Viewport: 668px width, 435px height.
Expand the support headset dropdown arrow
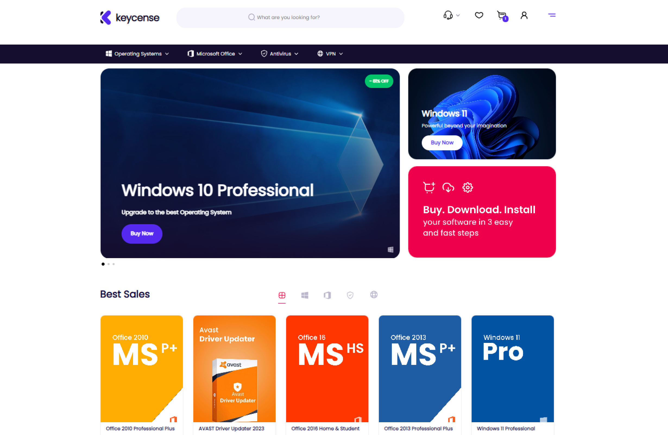click(458, 15)
